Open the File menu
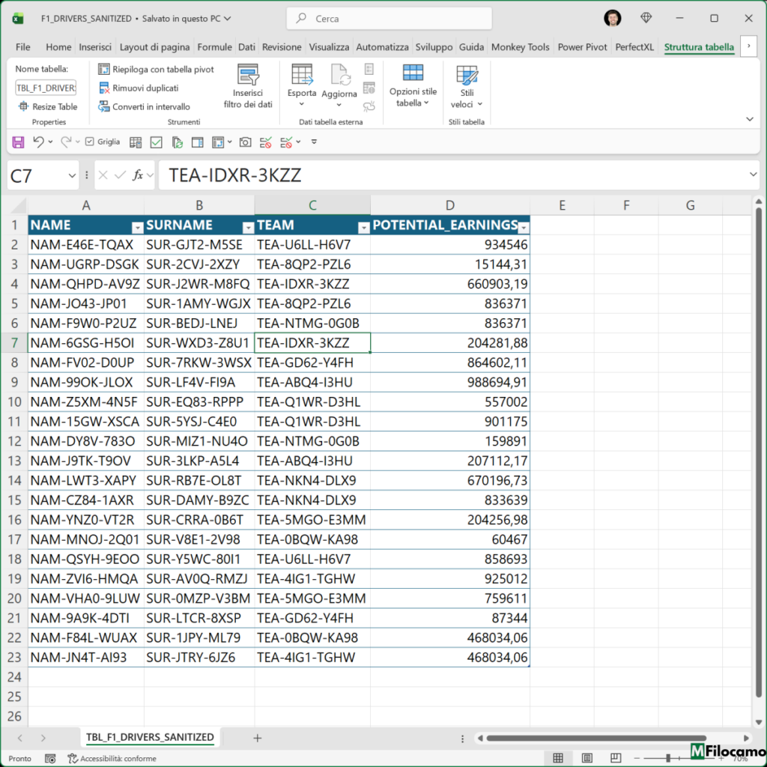This screenshot has height=767, width=767. tap(23, 47)
